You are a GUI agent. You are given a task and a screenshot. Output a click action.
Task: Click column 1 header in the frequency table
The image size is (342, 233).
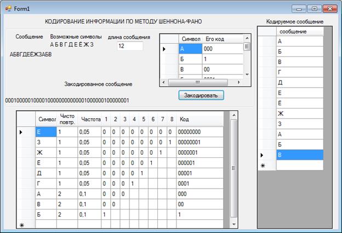pyautogui.click(x=106, y=119)
